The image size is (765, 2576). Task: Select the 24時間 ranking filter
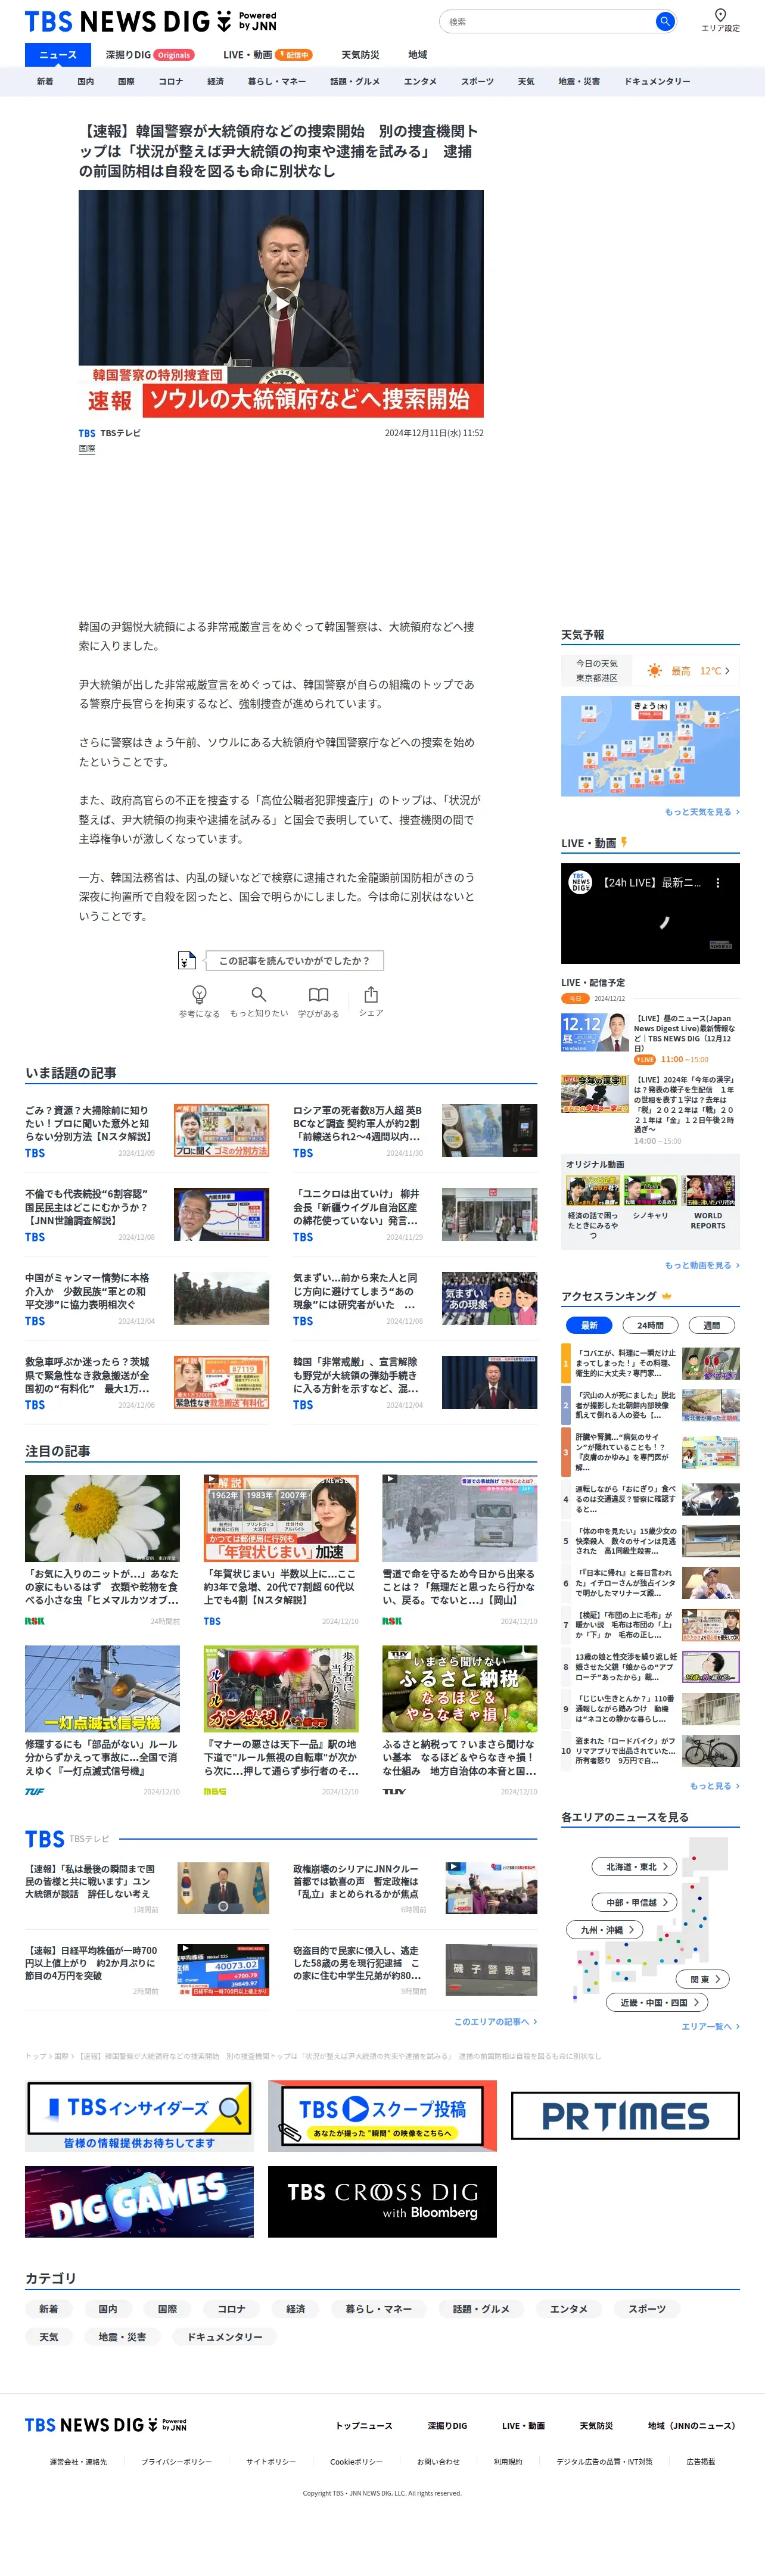pyautogui.click(x=651, y=1325)
